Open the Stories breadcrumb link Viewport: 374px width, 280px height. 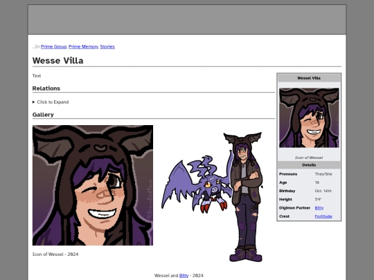107,47
